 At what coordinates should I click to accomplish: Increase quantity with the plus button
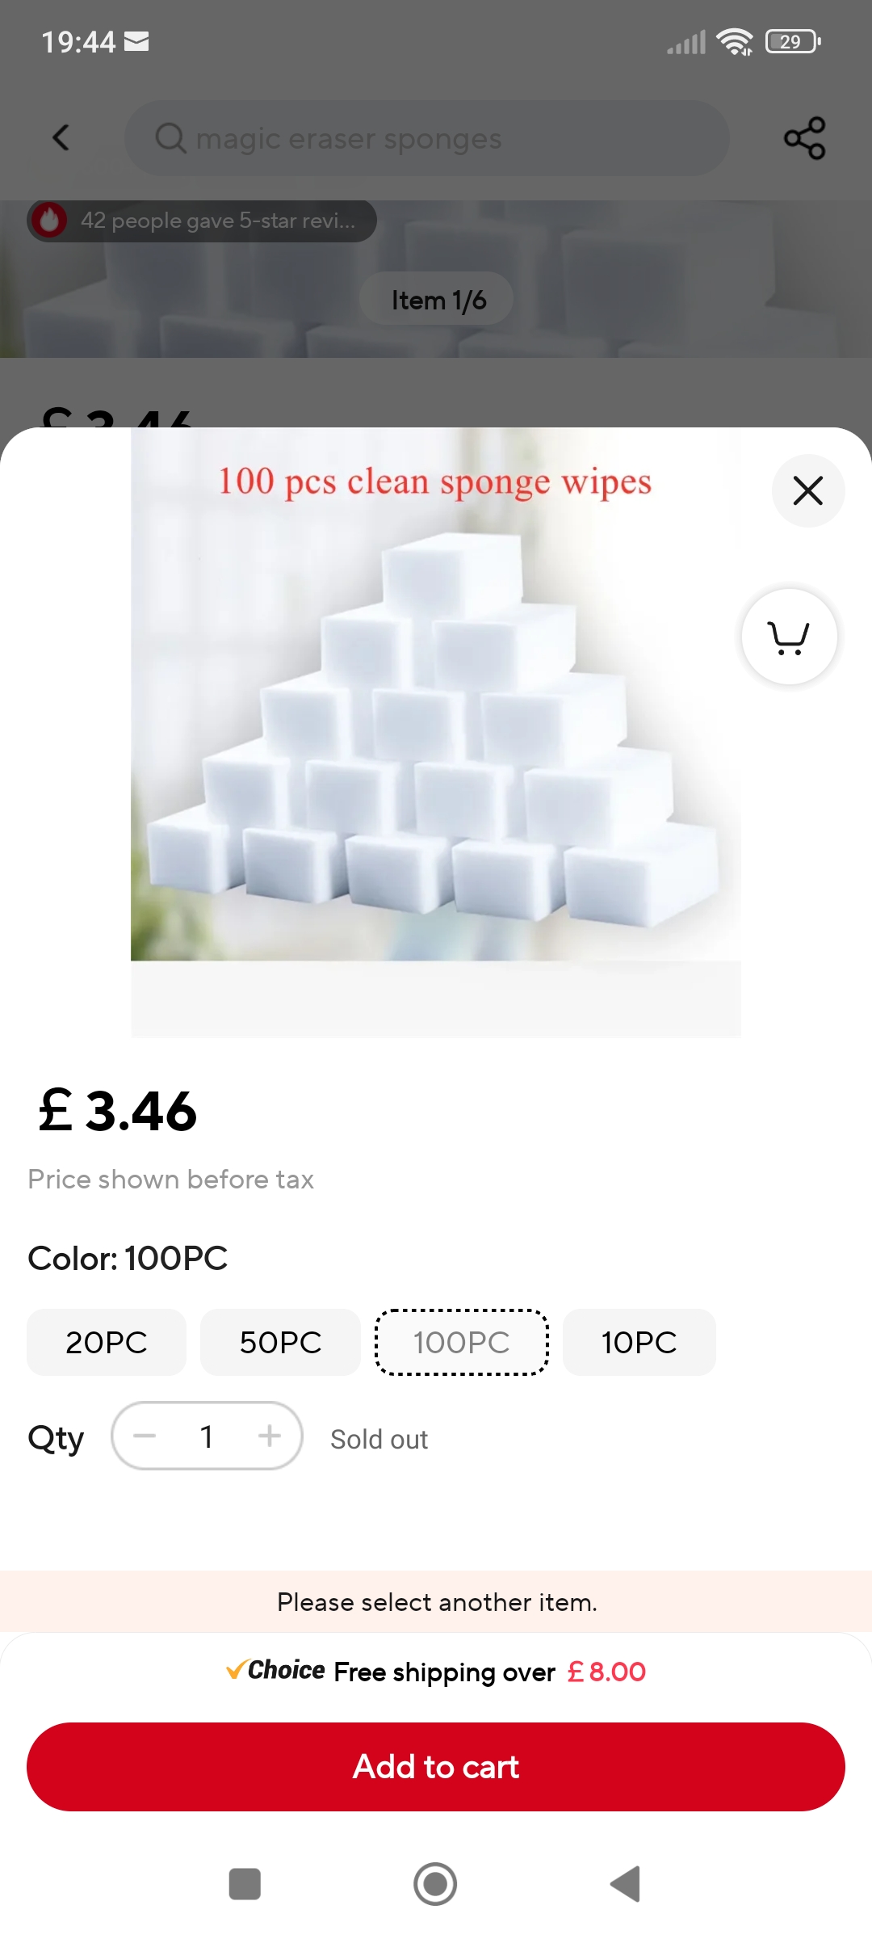[x=270, y=1436]
